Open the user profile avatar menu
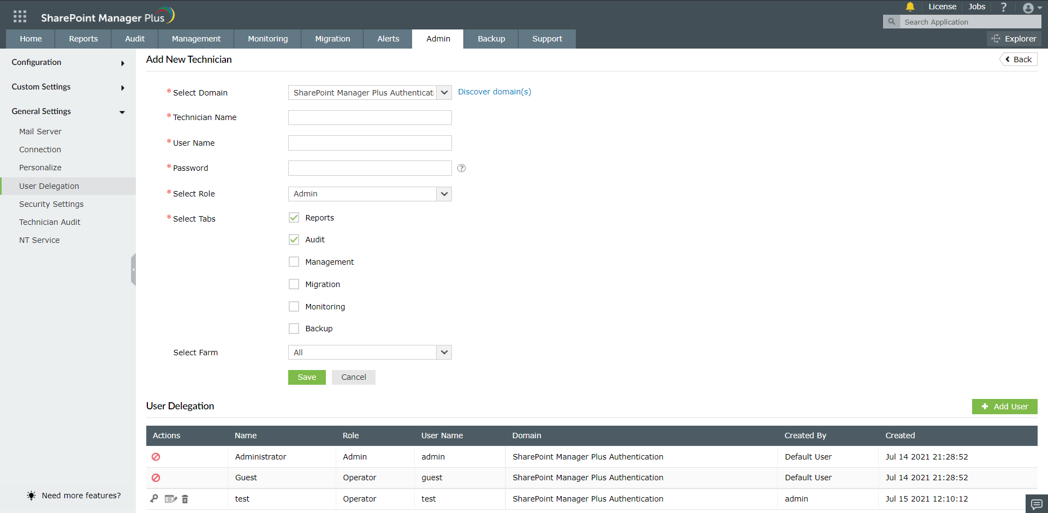1048x513 pixels. pos(1032,8)
